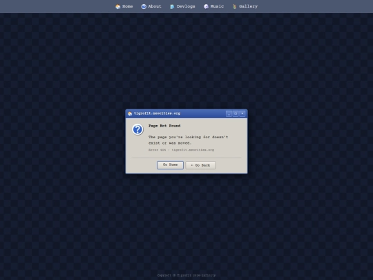Minimize the Page Not Found dialog
This screenshot has width=373, height=280.
(x=229, y=113)
